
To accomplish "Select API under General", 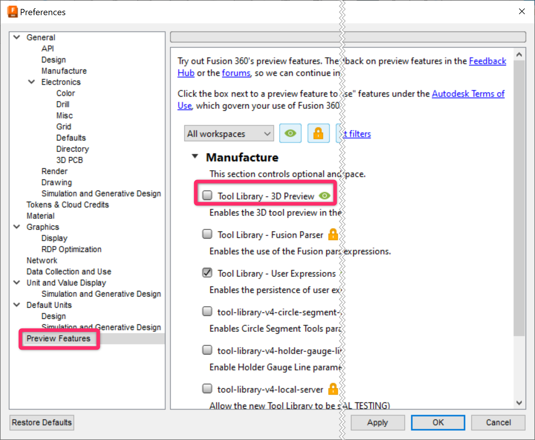I will (x=48, y=48).
